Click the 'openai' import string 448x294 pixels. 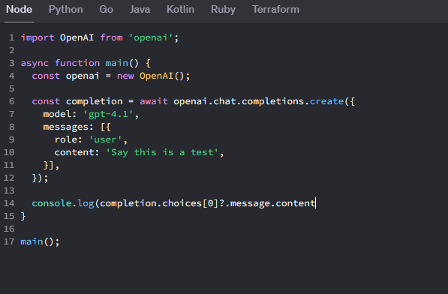point(151,37)
